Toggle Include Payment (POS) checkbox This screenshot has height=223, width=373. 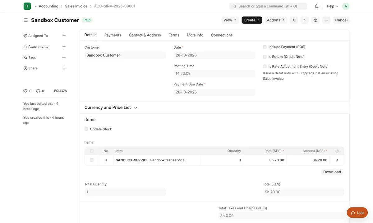pyautogui.click(x=265, y=47)
